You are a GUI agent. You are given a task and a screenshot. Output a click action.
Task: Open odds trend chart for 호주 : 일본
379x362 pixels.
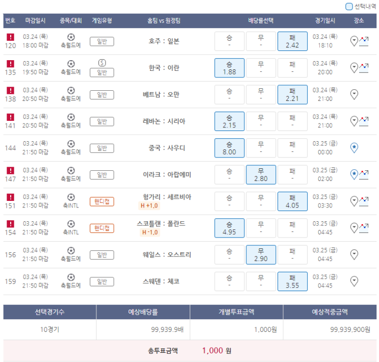point(364,41)
